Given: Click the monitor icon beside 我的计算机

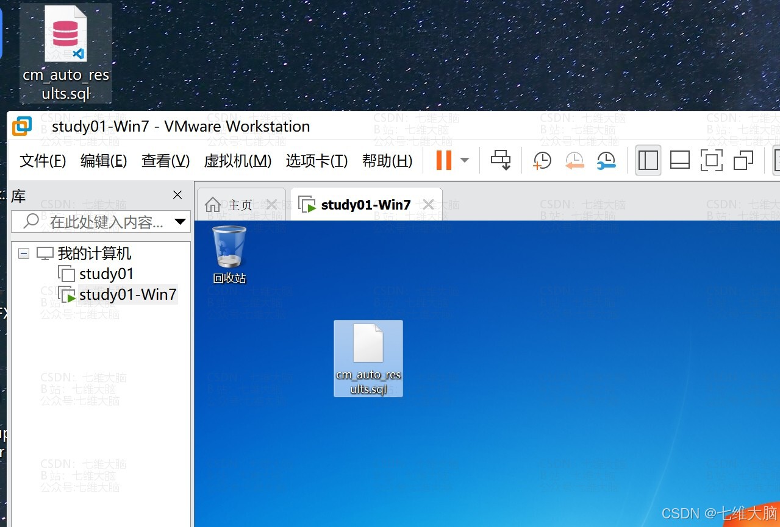Looking at the screenshot, I should click(x=45, y=253).
